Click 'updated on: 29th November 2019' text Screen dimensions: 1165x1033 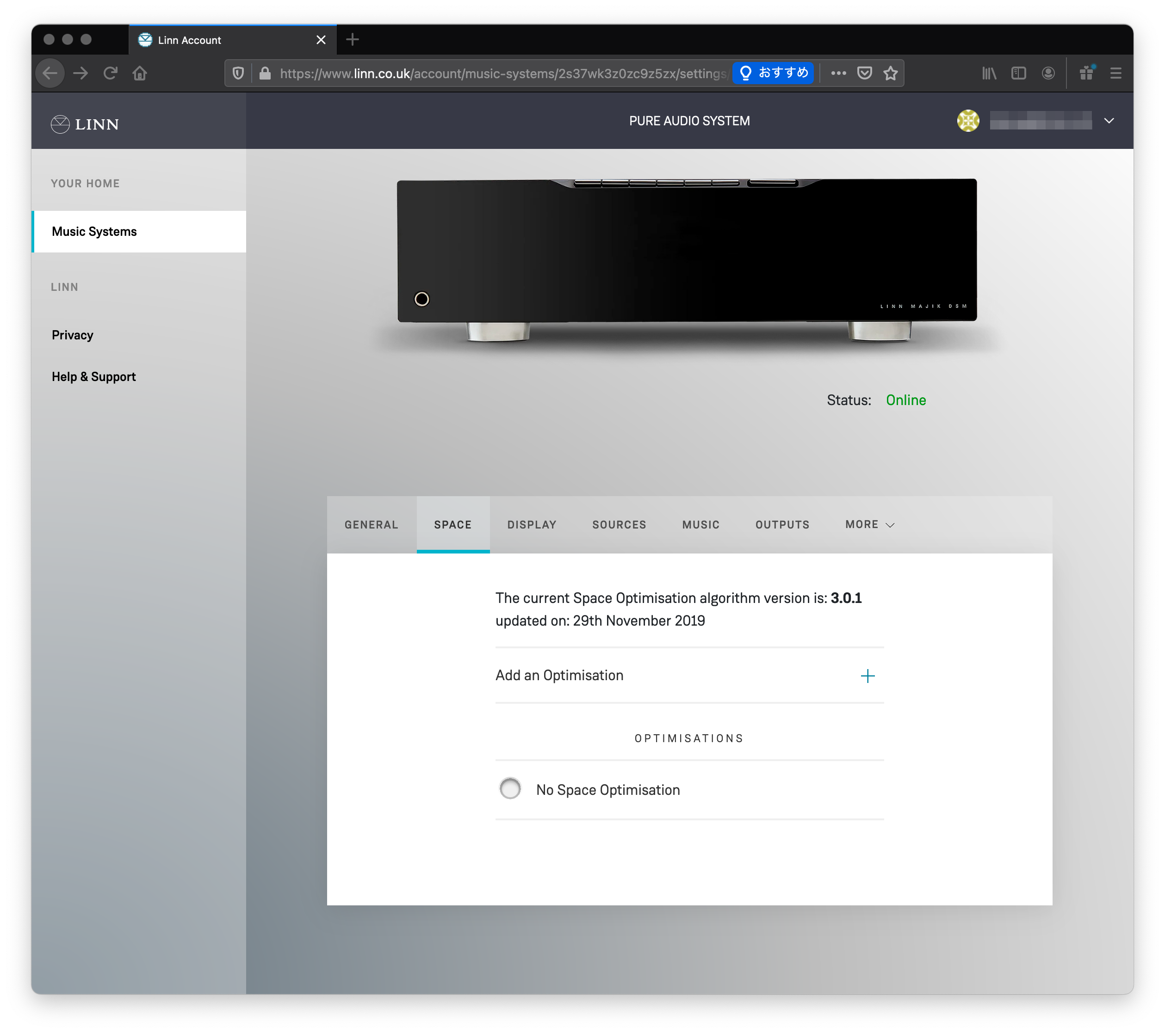pos(600,621)
